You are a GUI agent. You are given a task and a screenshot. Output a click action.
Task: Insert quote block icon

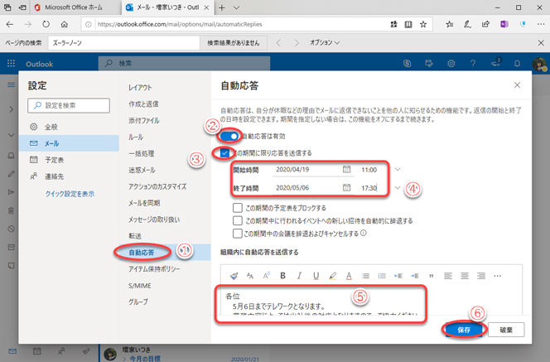coord(431,276)
